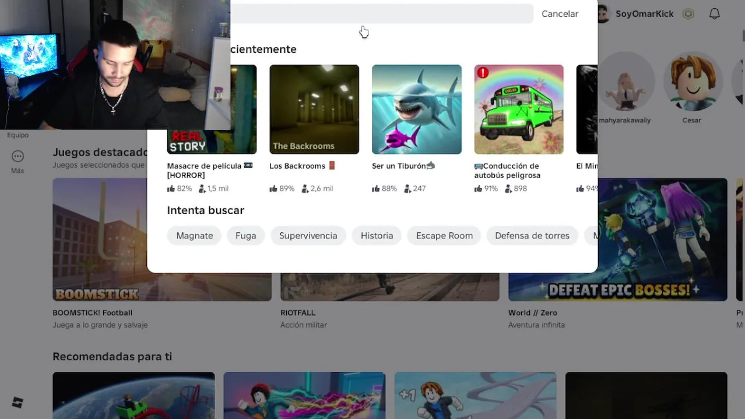Screen dimensions: 745x419
Task: Select the Escape Room search suggestion
Action: (444, 236)
